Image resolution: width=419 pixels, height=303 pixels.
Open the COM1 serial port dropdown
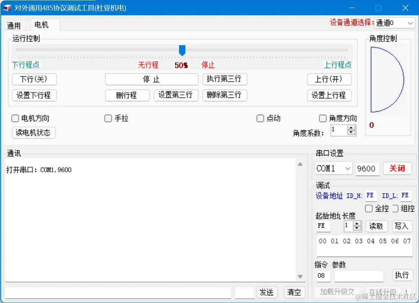(x=333, y=169)
